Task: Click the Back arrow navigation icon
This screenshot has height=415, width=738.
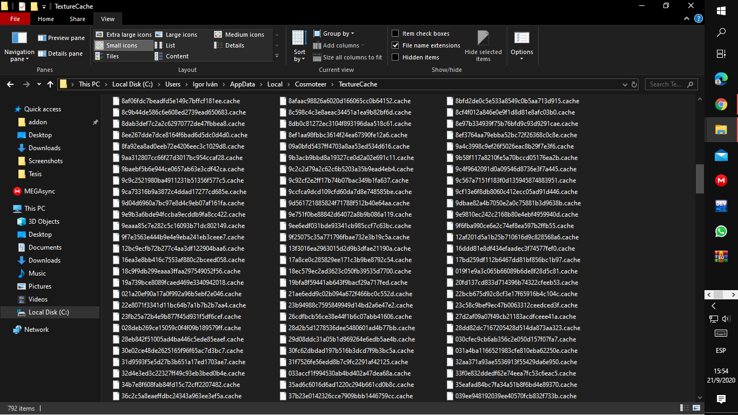Action: pos(10,84)
